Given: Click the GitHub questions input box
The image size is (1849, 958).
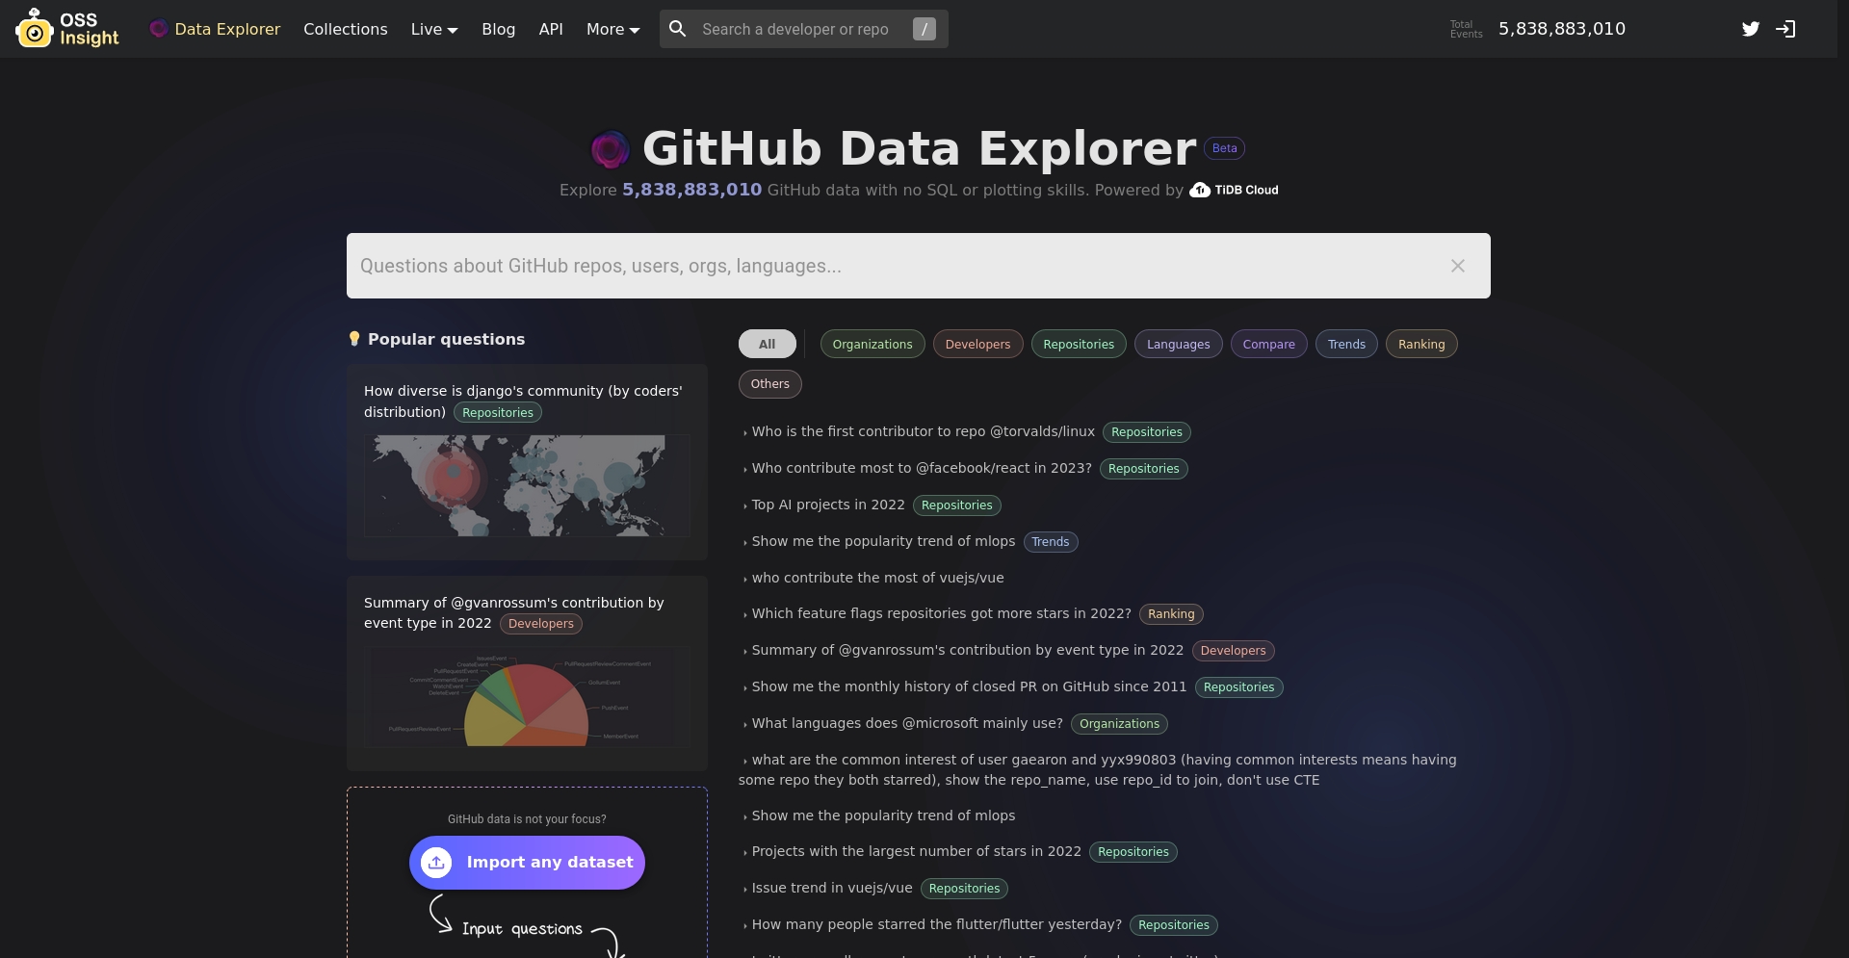Looking at the screenshot, I should pos(919,266).
